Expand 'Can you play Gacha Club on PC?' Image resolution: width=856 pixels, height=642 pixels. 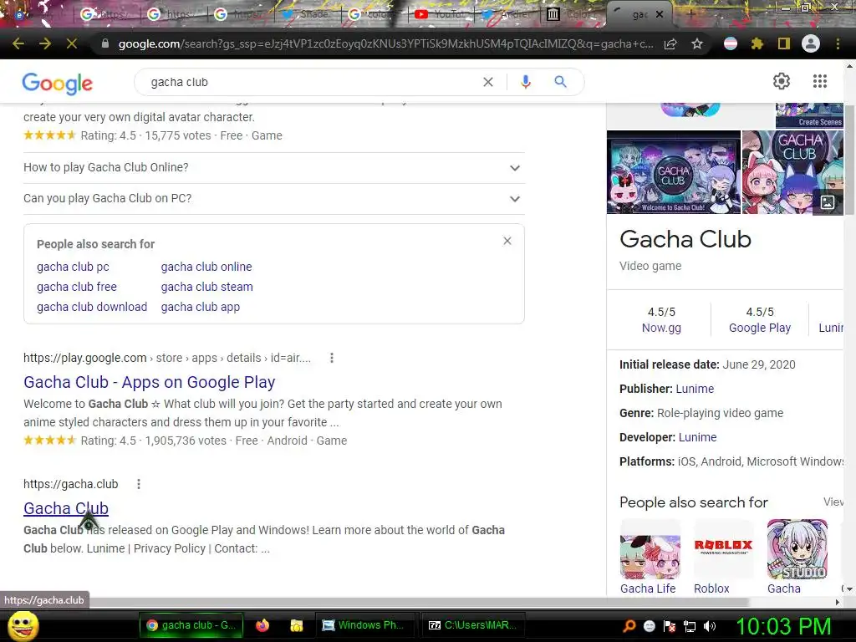pyautogui.click(x=274, y=199)
